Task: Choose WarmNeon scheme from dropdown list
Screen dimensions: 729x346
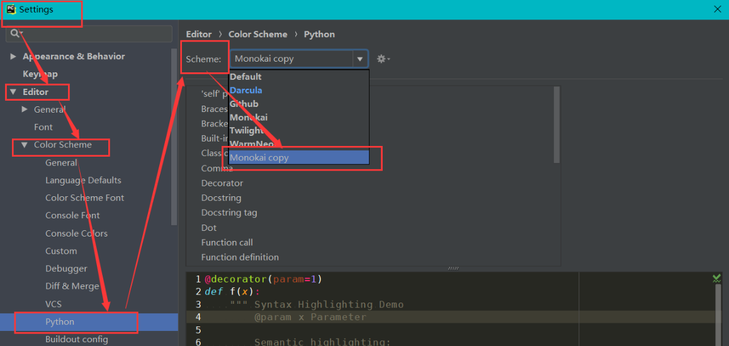Action: point(299,144)
